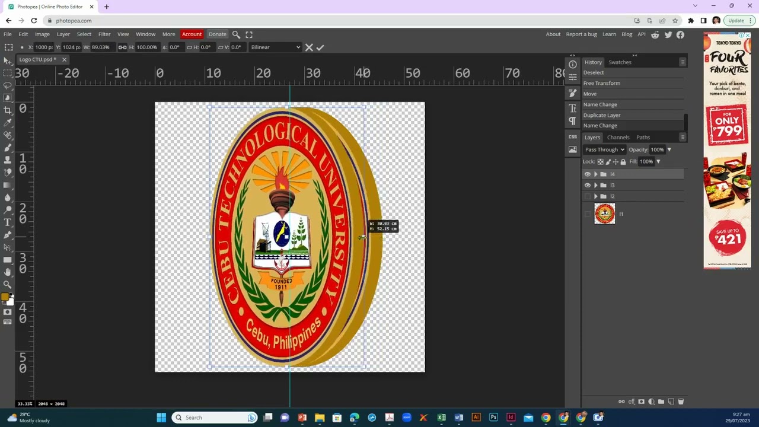This screenshot has width=759, height=427.
Task: Select the Move tool
Action: tap(7, 60)
